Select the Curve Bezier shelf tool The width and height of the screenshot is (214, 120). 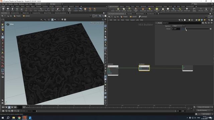(x=41, y=9)
